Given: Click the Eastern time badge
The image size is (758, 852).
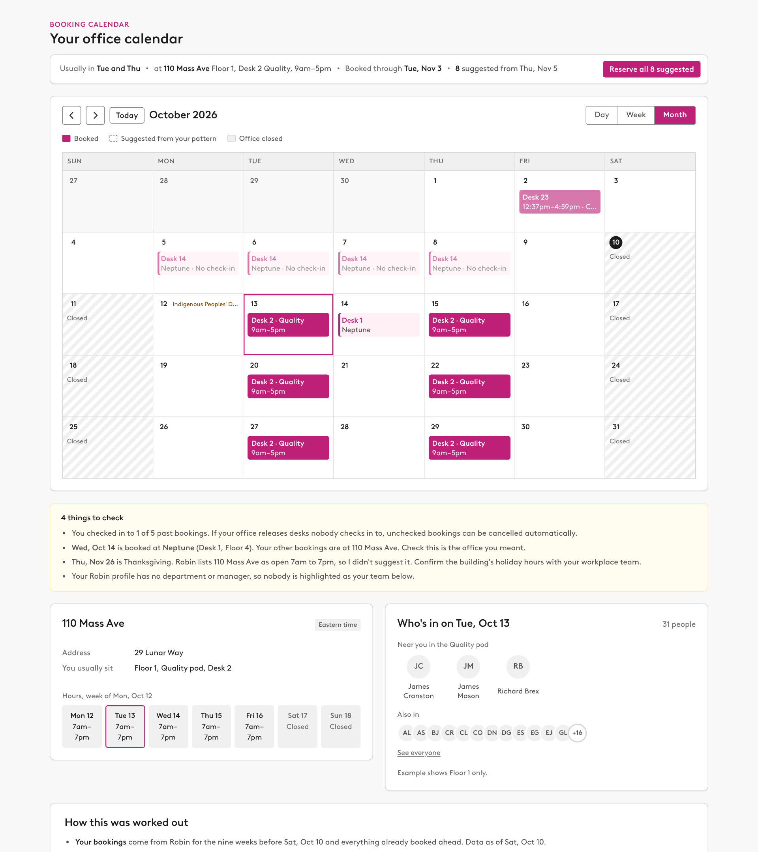Looking at the screenshot, I should click(x=338, y=624).
